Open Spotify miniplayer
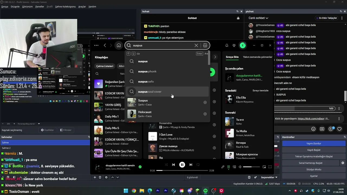The height and width of the screenshot is (195, 347). click(x=264, y=167)
